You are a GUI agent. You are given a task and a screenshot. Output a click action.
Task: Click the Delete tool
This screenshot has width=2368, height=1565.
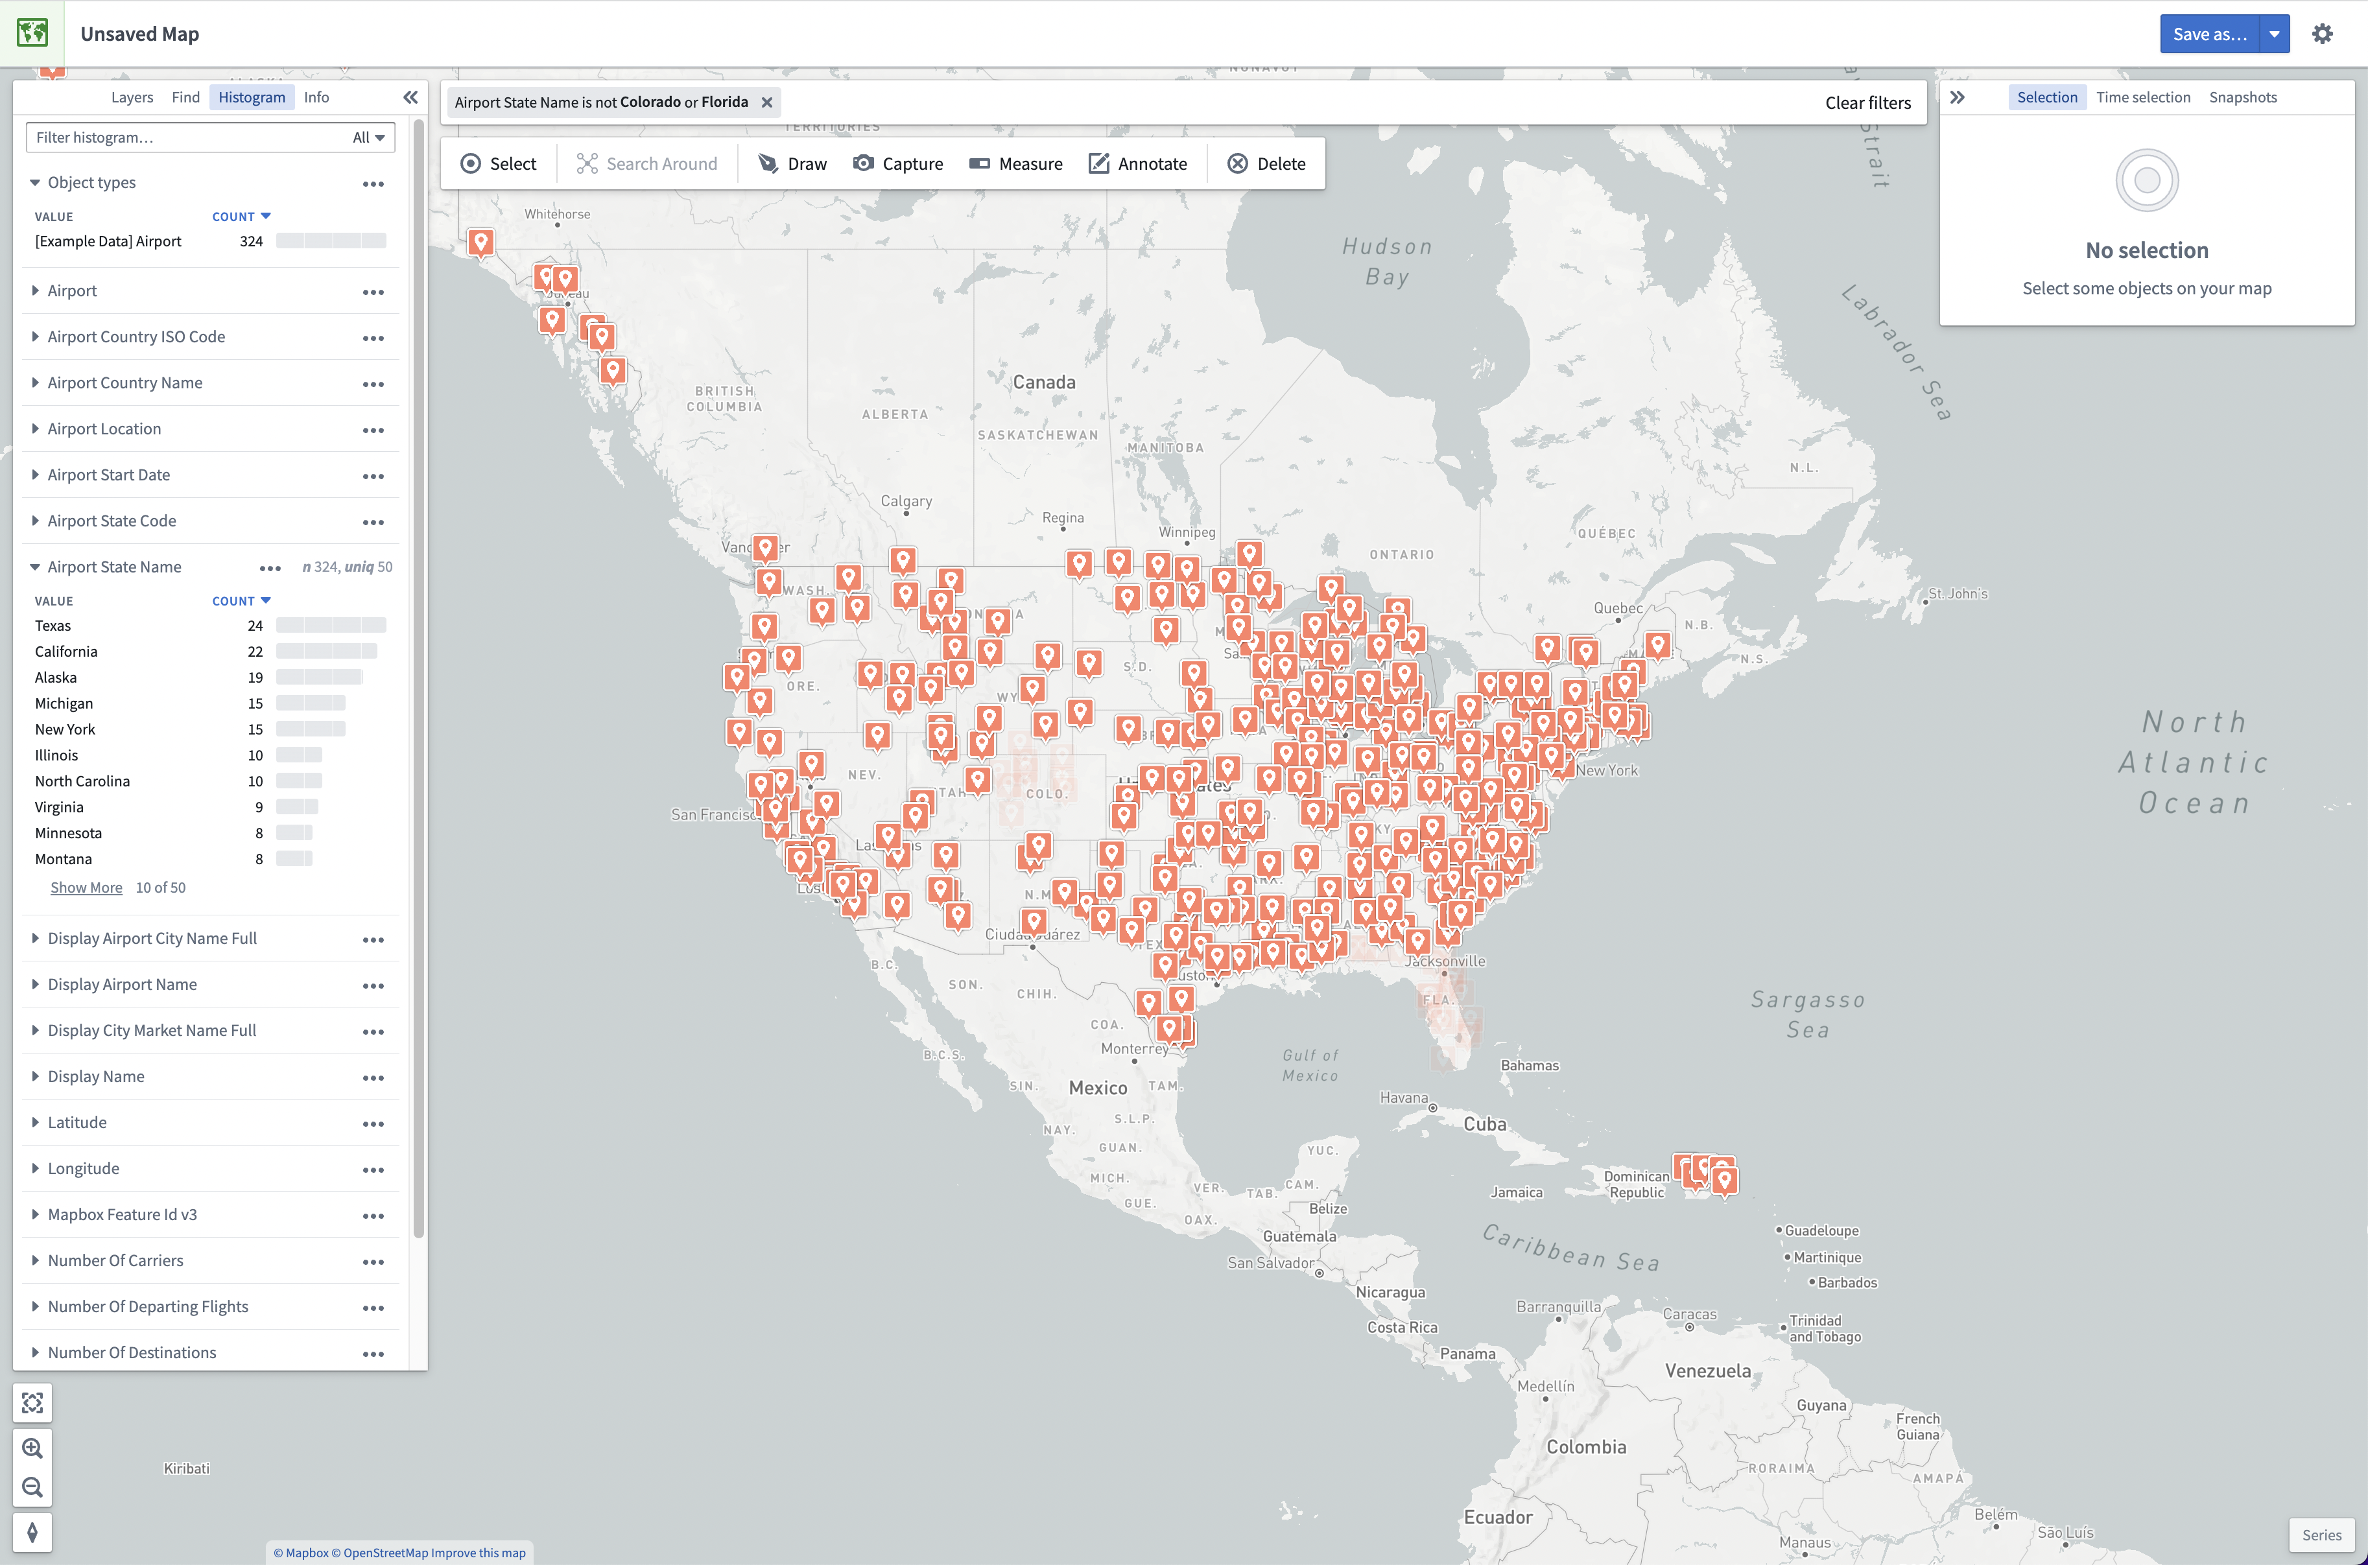1266,163
